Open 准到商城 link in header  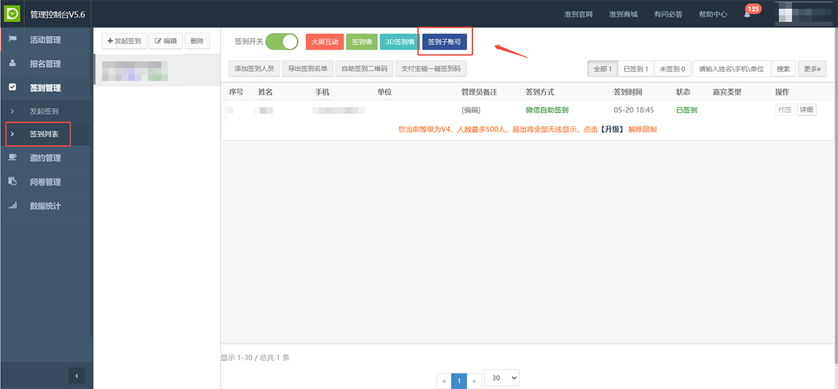[623, 14]
